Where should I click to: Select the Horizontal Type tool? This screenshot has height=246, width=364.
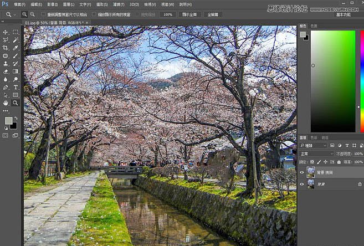(x=16, y=87)
